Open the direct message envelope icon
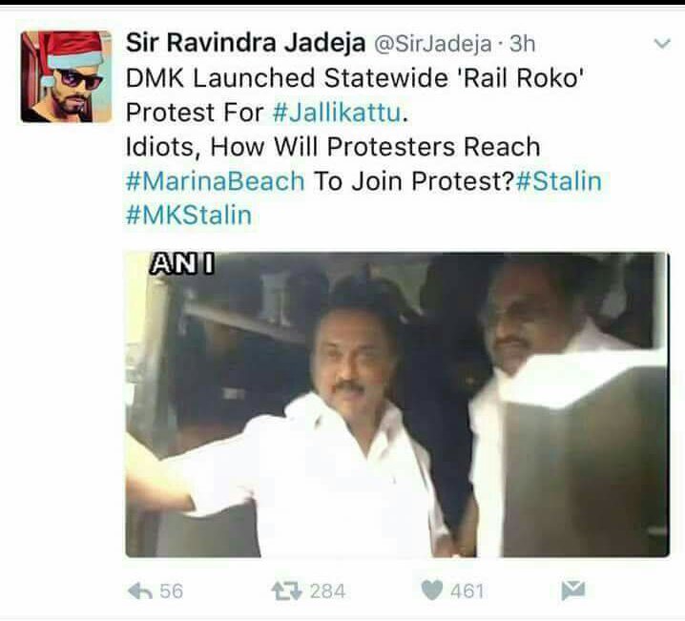The width and height of the screenshot is (685, 621). (573, 590)
